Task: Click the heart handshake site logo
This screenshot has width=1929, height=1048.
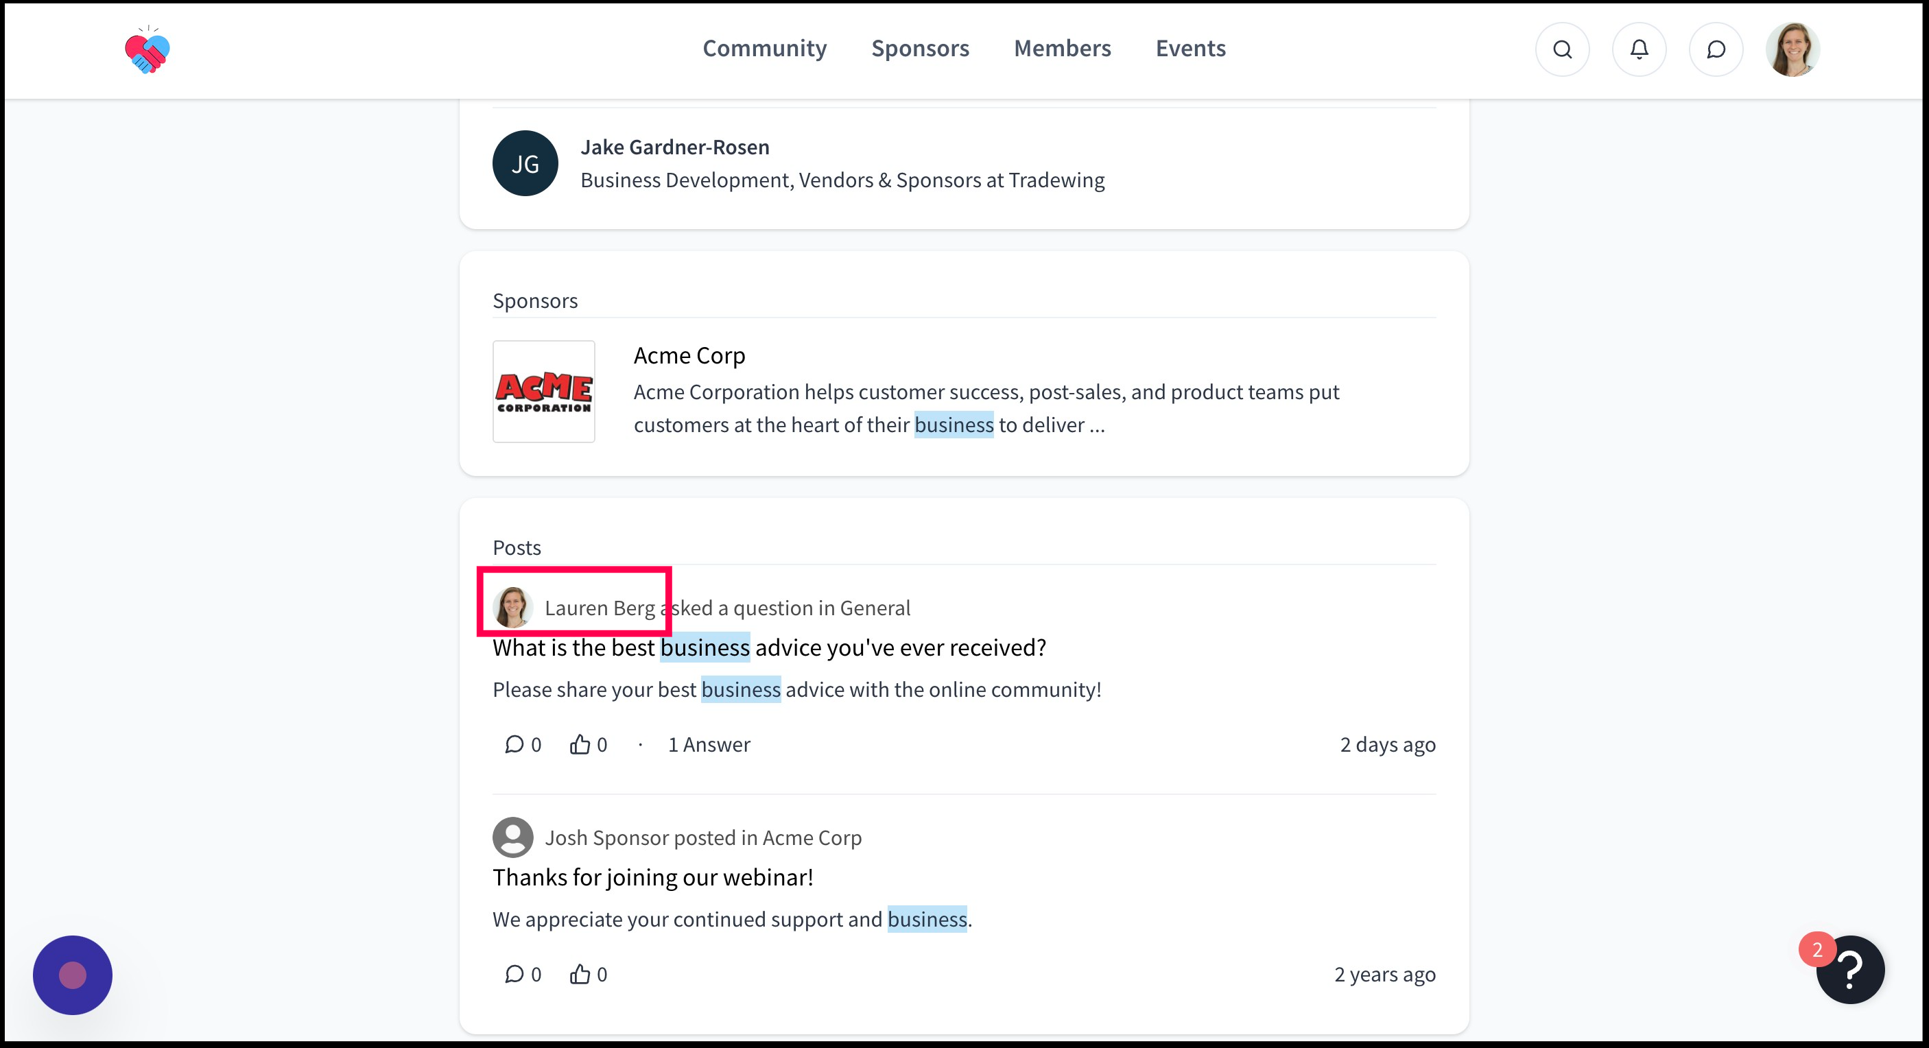Action: tap(147, 49)
